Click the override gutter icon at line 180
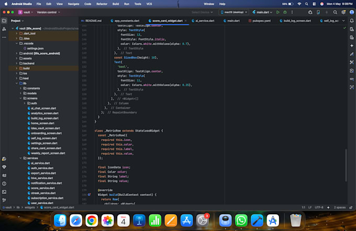The height and width of the screenshot is (231, 356). click(89, 194)
